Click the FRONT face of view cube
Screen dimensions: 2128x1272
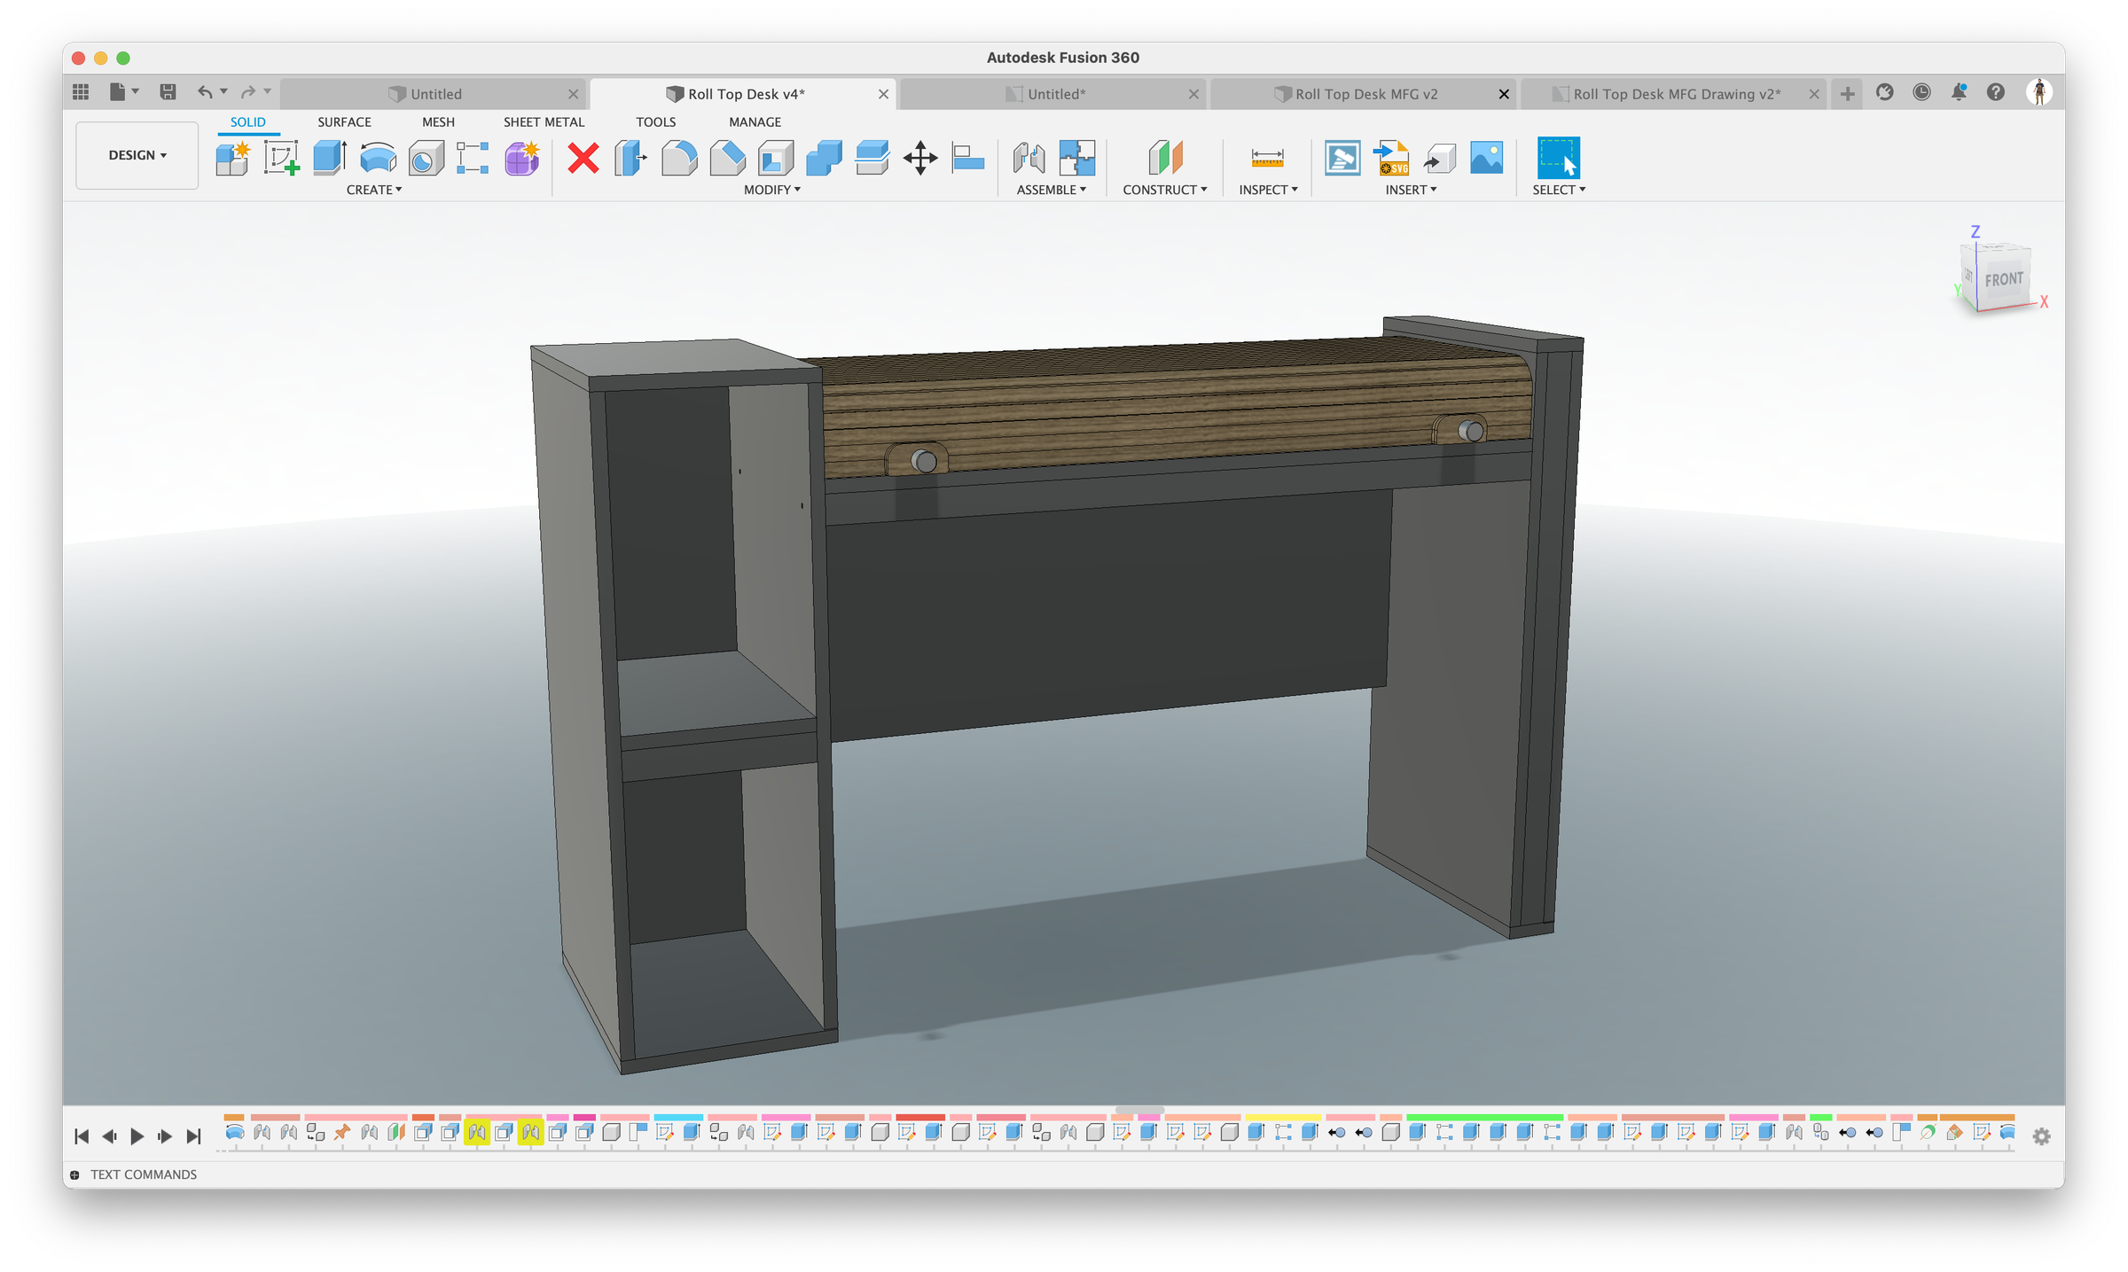tap(2003, 280)
